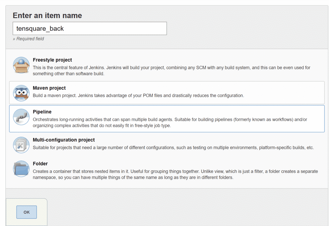Click the OK button
The width and height of the screenshot is (329, 226).
pyautogui.click(x=27, y=212)
